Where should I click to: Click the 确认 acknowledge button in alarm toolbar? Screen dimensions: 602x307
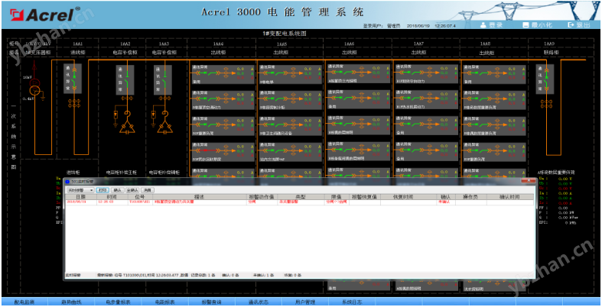(118, 190)
